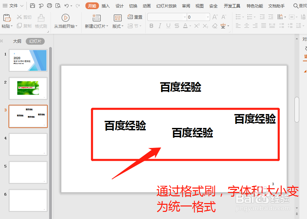Switch the panel to 大纲 outline view
307x219 pixels.
[17, 41]
